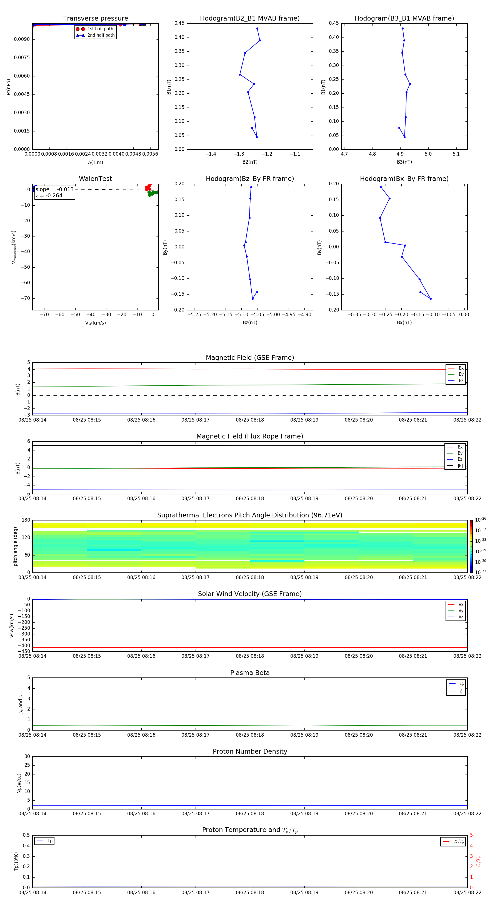The width and height of the screenshot is (500, 917).
Task: Click "Bz'" legend entry in flux rope plot
Action: click(x=455, y=459)
